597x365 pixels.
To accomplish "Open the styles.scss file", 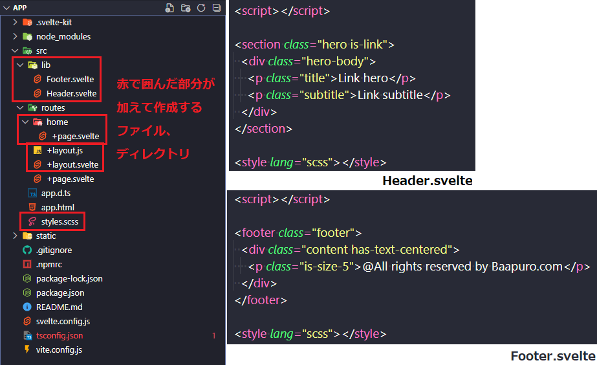I will point(60,222).
